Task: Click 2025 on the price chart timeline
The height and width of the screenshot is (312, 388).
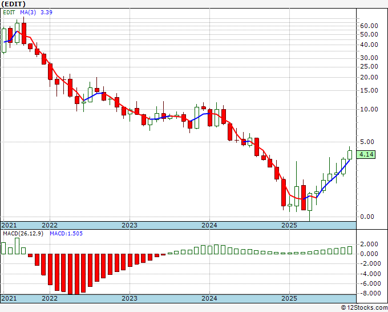Action: coord(289,225)
